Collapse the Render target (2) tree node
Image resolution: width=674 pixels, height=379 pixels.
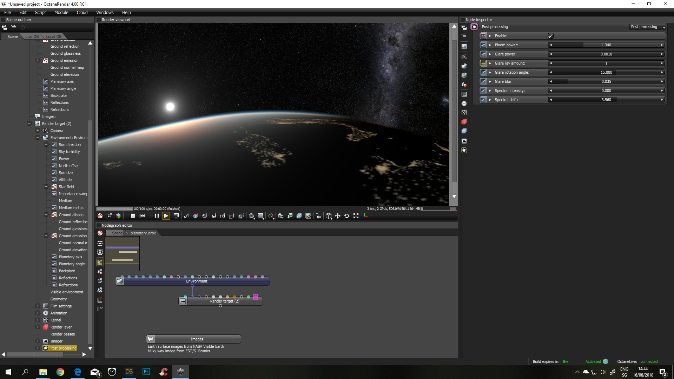[x=29, y=124]
